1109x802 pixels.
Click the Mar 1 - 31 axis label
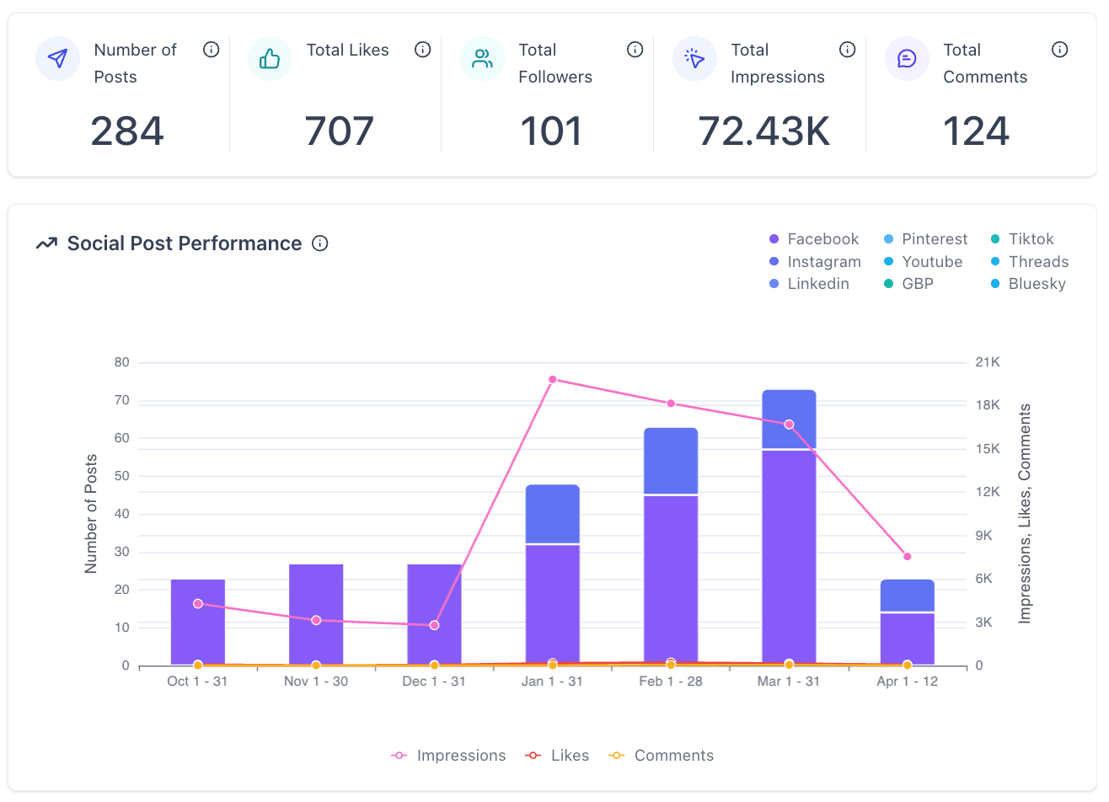(789, 682)
